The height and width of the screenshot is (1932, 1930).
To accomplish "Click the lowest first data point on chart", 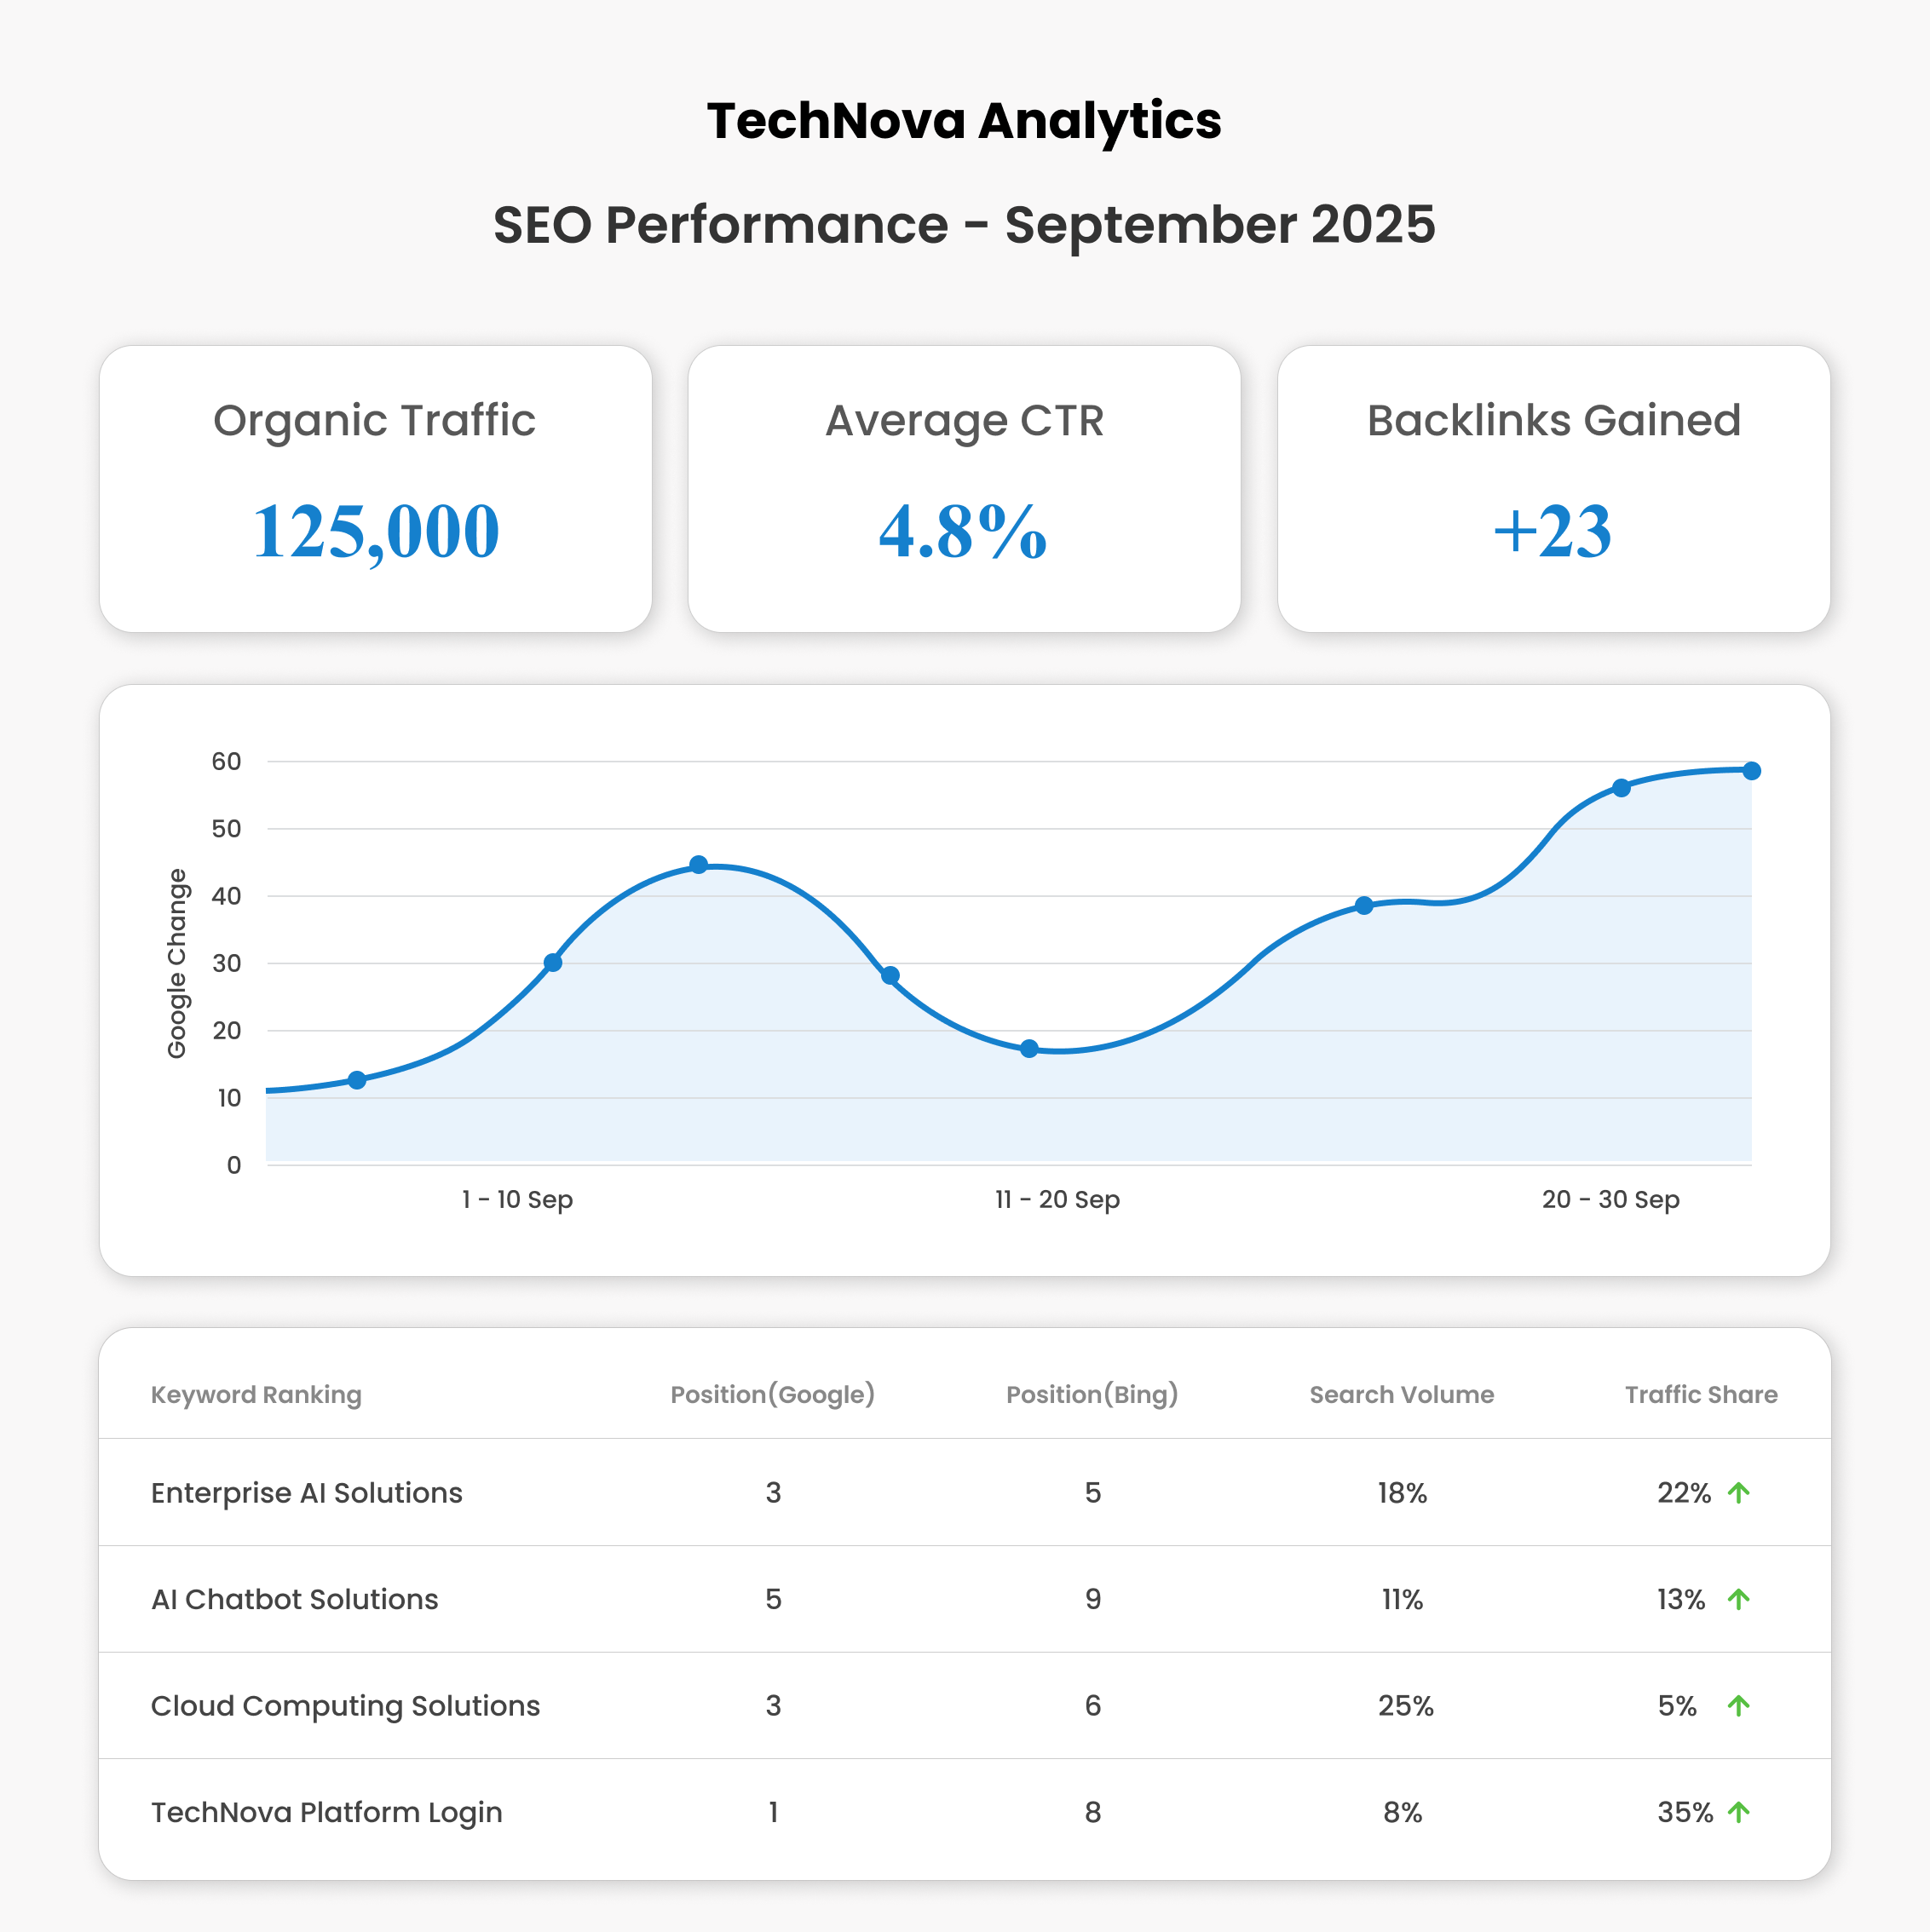I will [357, 1080].
